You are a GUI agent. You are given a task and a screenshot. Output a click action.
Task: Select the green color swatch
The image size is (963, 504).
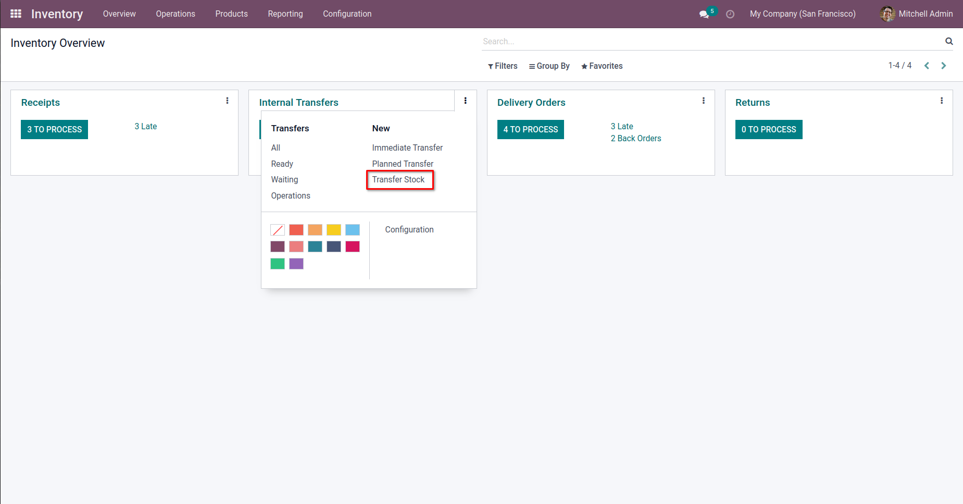pos(278,264)
